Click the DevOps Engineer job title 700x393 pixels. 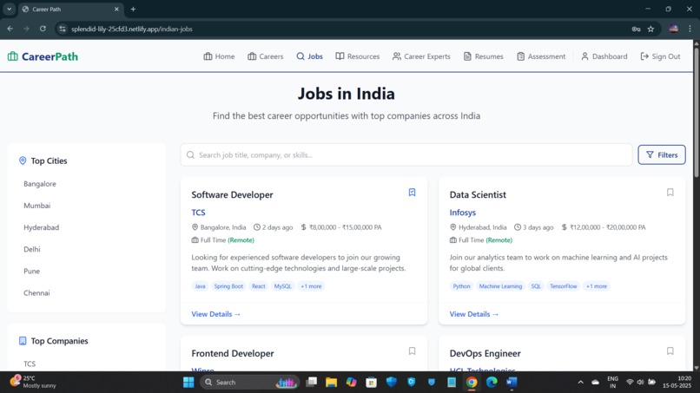tap(485, 353)
